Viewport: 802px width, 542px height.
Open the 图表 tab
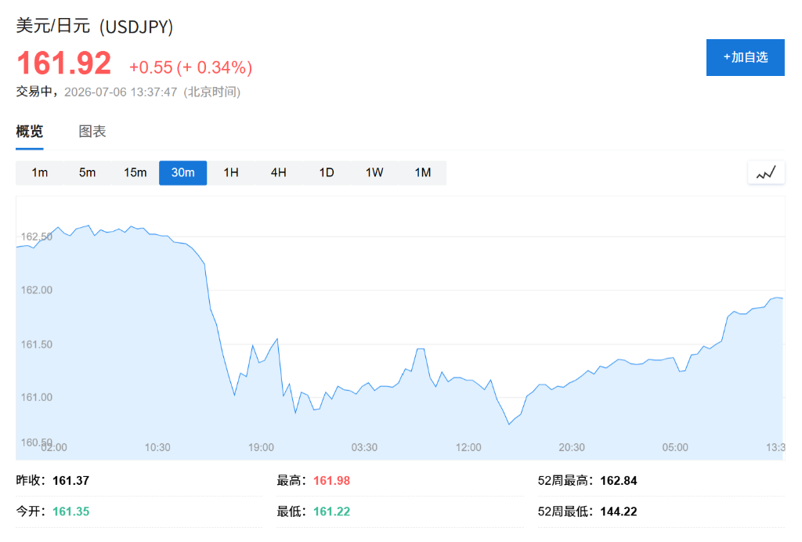coord(92,132)
